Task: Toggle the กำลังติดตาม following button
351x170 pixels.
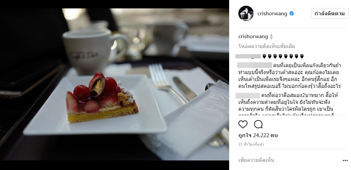Action: 330,14
